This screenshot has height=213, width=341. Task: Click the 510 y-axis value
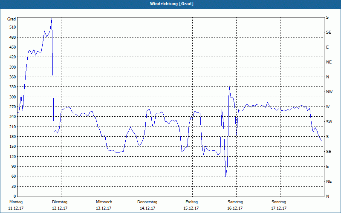(x=13, y=27)
